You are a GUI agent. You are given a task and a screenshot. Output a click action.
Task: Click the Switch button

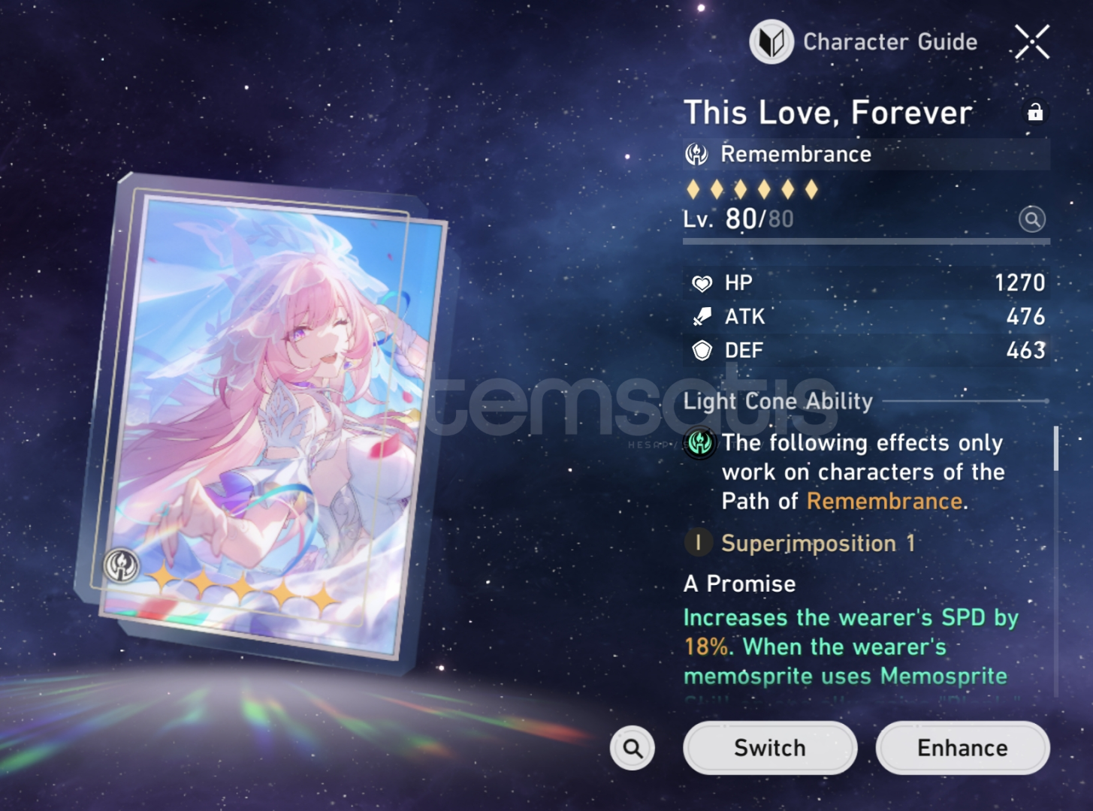point(770,748)
